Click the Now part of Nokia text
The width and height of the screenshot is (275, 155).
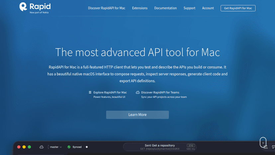point(39,13)
